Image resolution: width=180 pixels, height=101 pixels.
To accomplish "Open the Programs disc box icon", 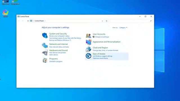I will tap(45, 60).
